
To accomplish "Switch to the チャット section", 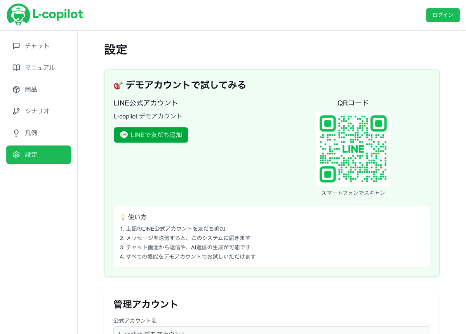I will coord(38,46).
